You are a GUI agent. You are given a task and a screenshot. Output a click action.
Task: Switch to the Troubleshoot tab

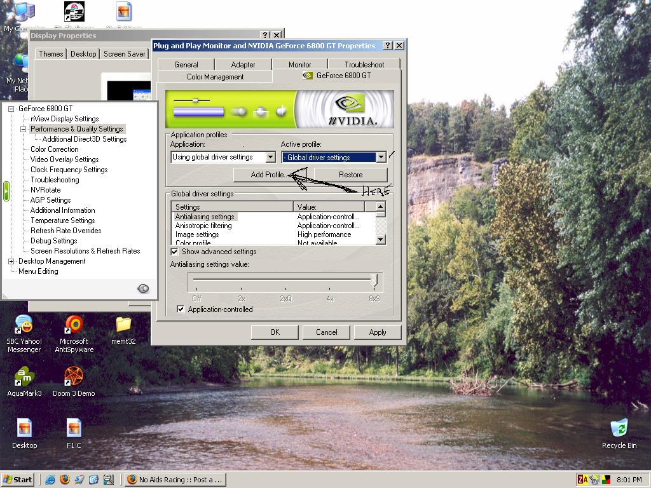364,64
